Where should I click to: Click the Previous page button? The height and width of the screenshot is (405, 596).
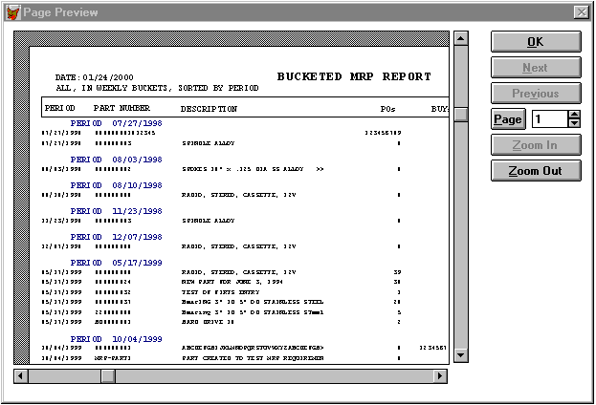536,94
